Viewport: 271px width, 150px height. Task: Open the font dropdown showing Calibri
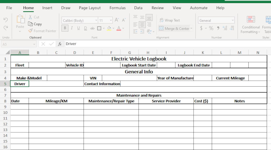tap(97, 20)
